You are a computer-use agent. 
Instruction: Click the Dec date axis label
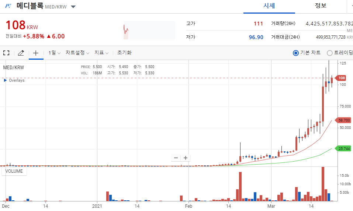pyautogui.click(x=6, y=206)
